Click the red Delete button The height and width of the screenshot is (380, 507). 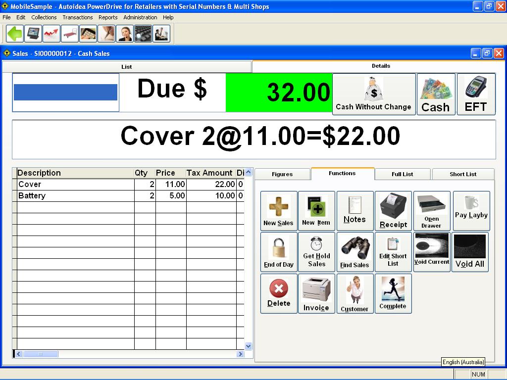(x=278, y=293)
